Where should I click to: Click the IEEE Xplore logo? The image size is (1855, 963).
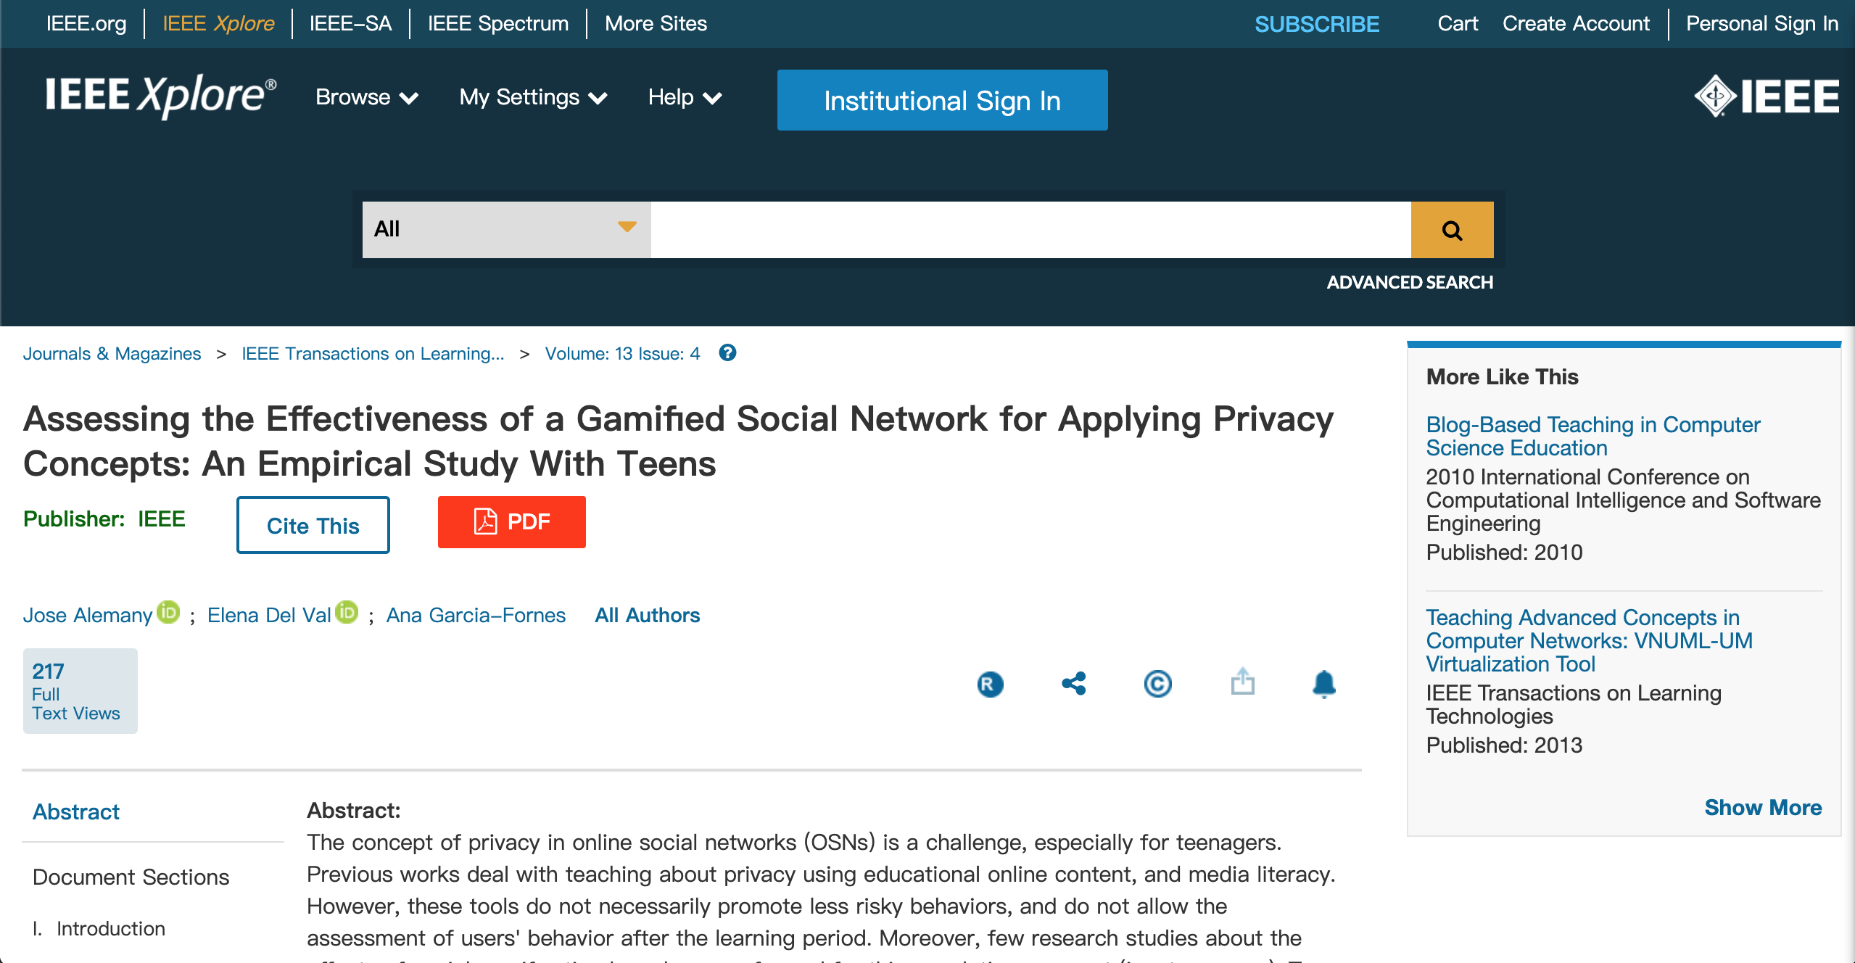tap(161, 95)
